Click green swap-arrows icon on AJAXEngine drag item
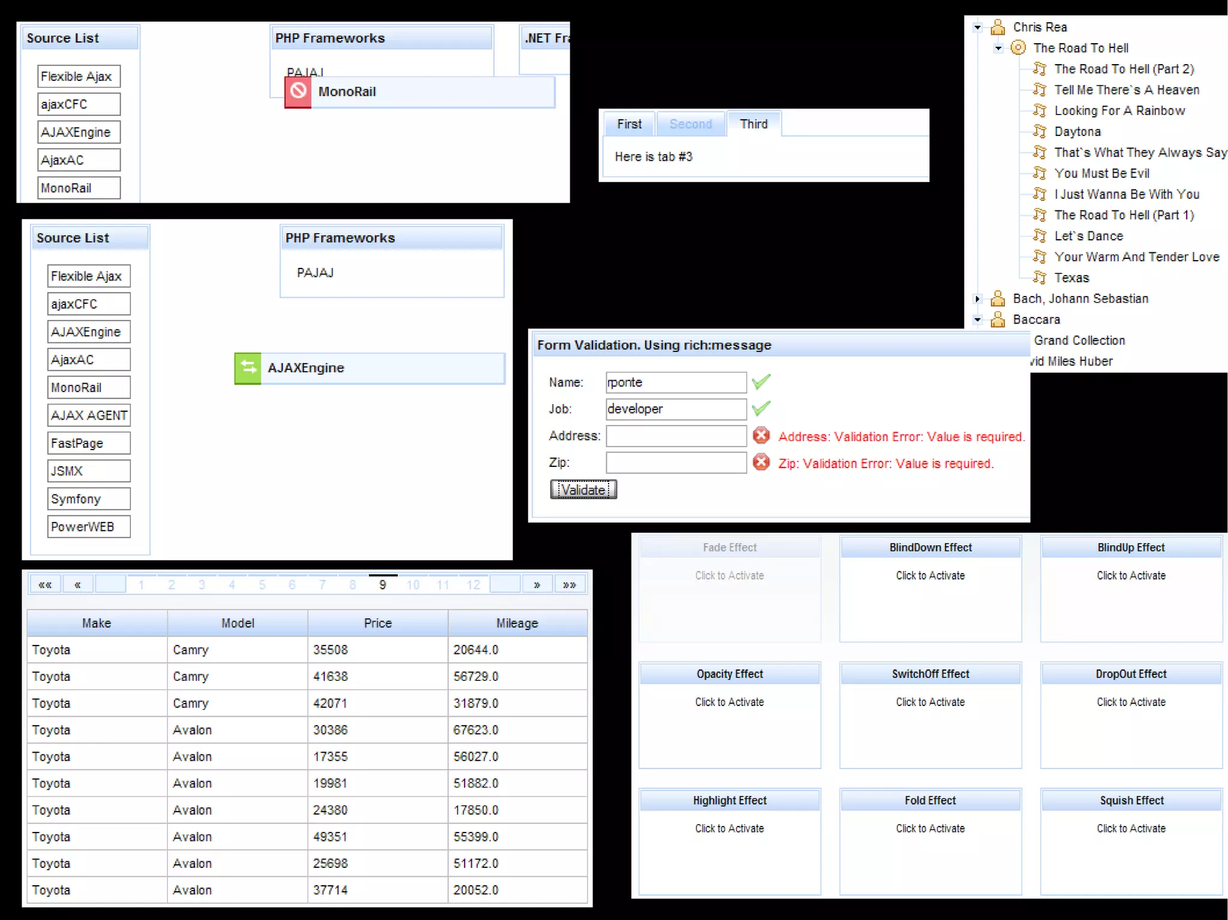 (x=248, y=368)
